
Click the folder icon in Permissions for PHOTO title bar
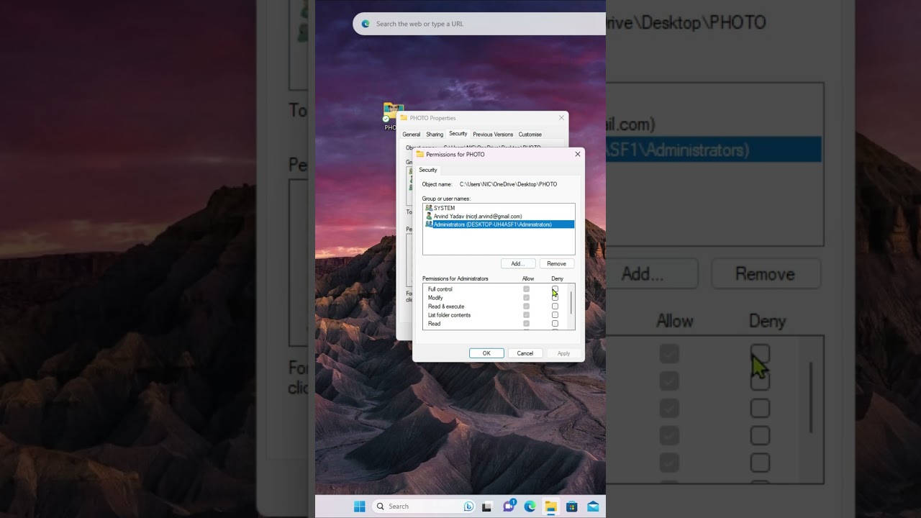coord(420,154)
